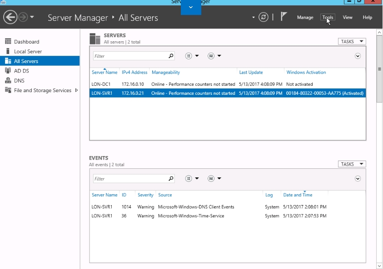Click the scrollbar down arrow

click(x=379, y=266)
